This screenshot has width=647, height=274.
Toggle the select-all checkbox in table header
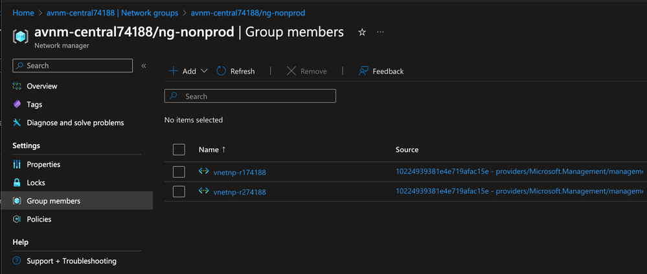[179, 149]
